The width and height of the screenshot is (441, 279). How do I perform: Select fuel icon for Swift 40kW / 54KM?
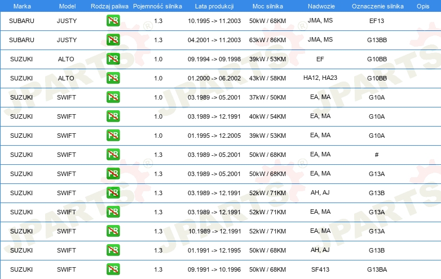(x=113, y=116)
